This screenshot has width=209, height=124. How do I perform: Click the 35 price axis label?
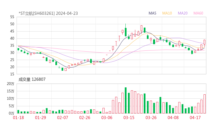point(12,45)
